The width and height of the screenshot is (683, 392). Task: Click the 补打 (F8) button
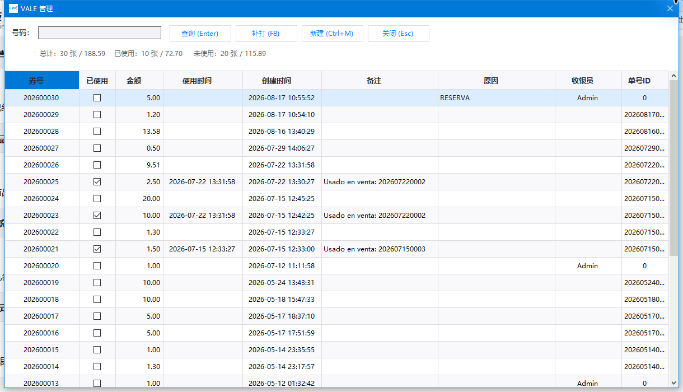(266, 34)
